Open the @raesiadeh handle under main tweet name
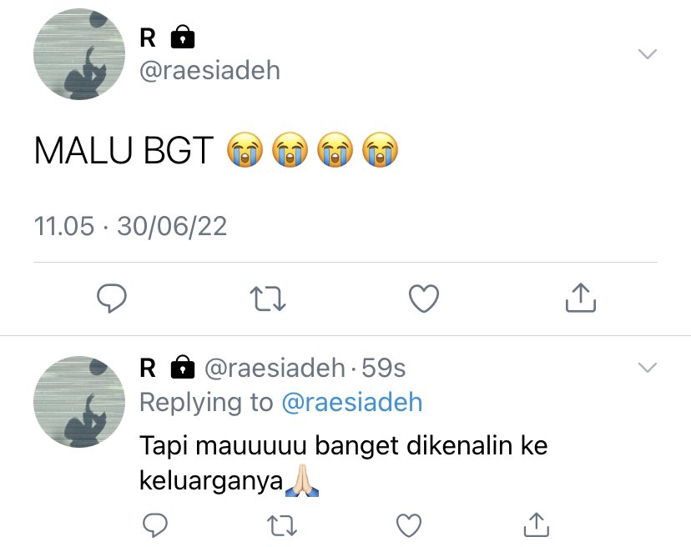 point(209,71)
